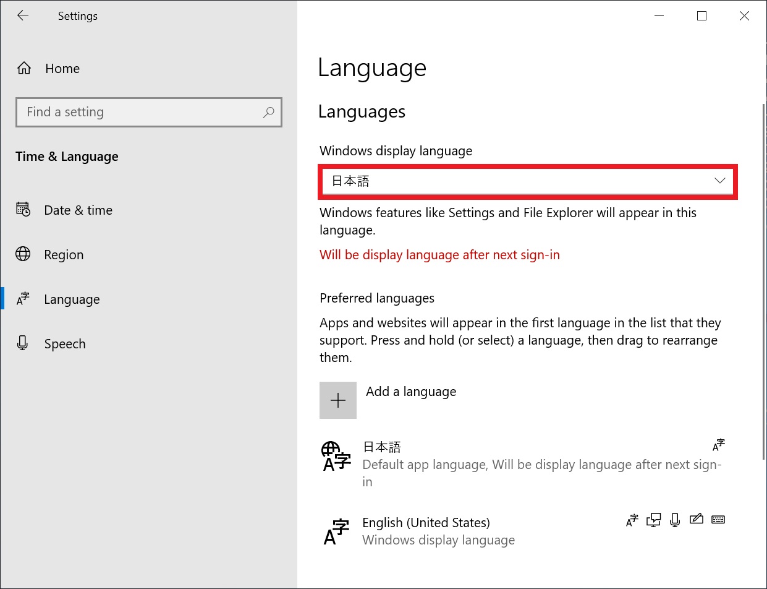Image resolution: width=767 pixels, height=589 pixels.
Task: Select the 日本語 preferred language entry
Action: click(523, 465)
